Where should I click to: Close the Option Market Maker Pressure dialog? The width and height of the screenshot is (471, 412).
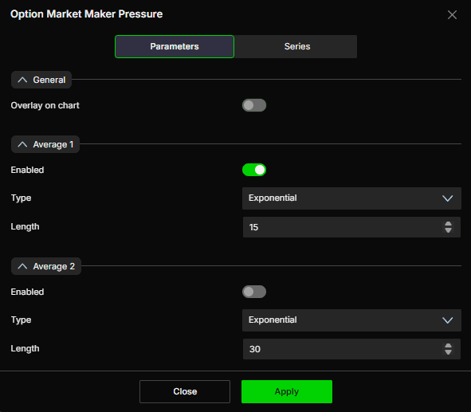point(452,14)
